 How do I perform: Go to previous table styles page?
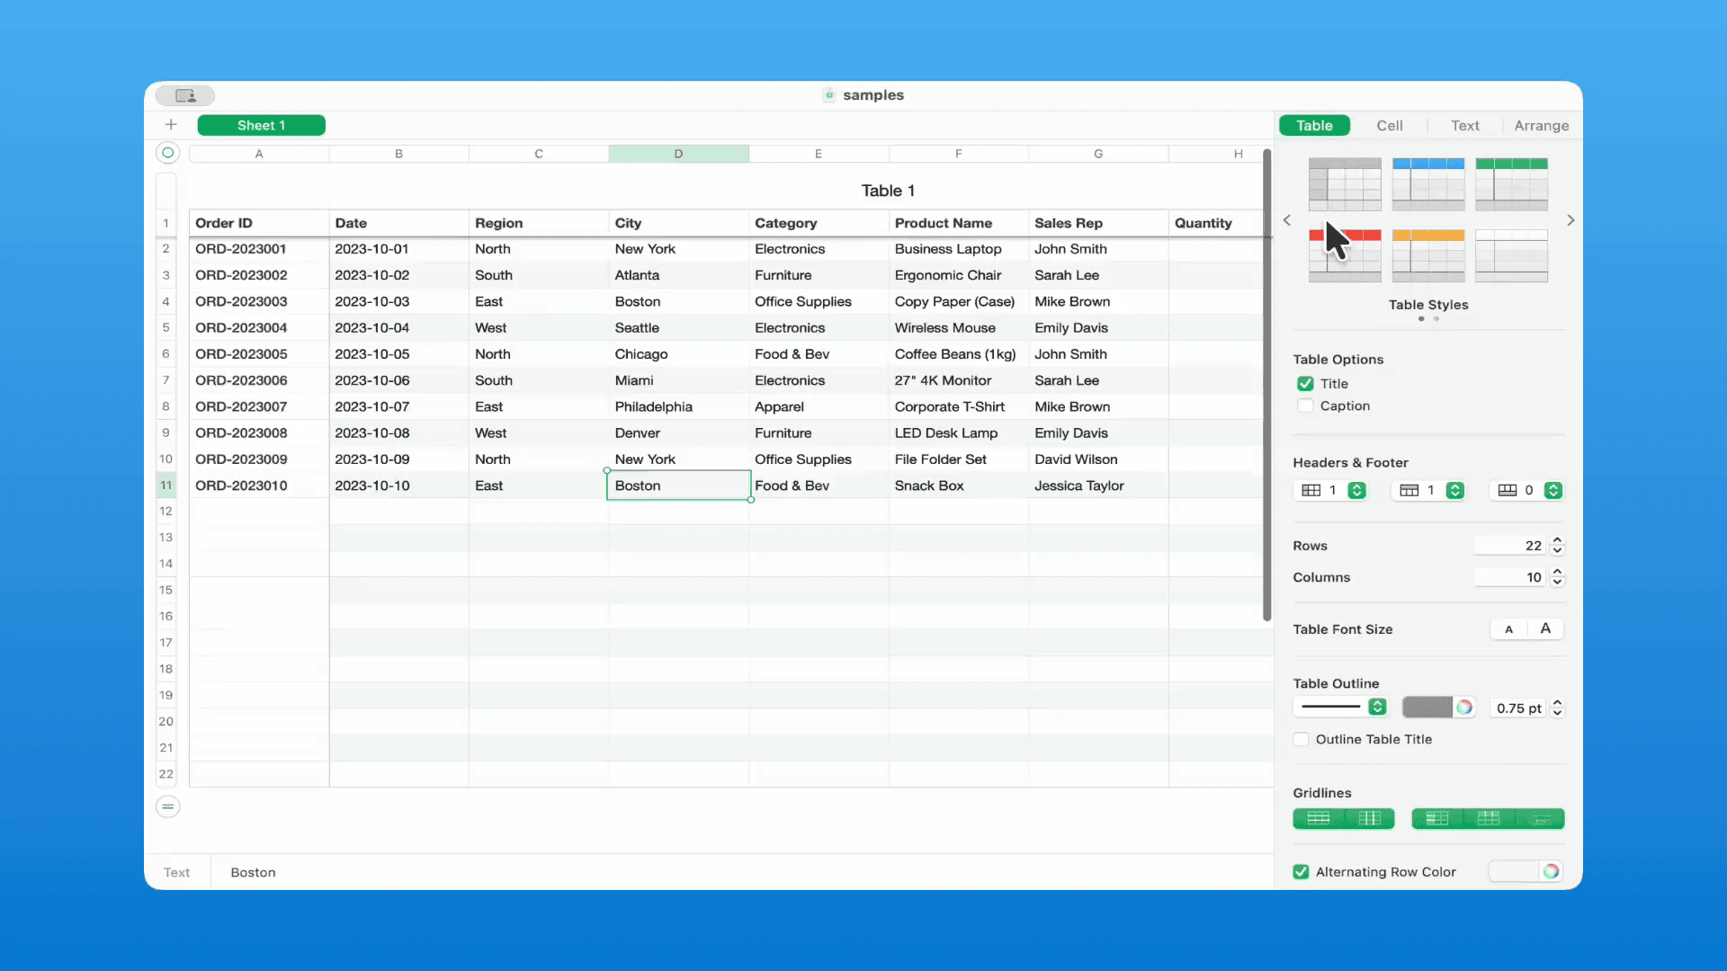[1287, 220]
